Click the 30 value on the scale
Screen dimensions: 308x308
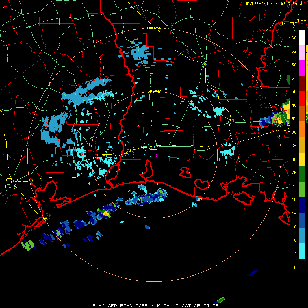[x=294, y=159]
